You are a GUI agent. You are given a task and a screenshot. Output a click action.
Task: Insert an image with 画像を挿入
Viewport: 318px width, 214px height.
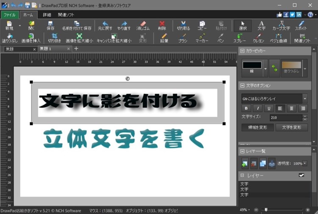click(31, 38)
